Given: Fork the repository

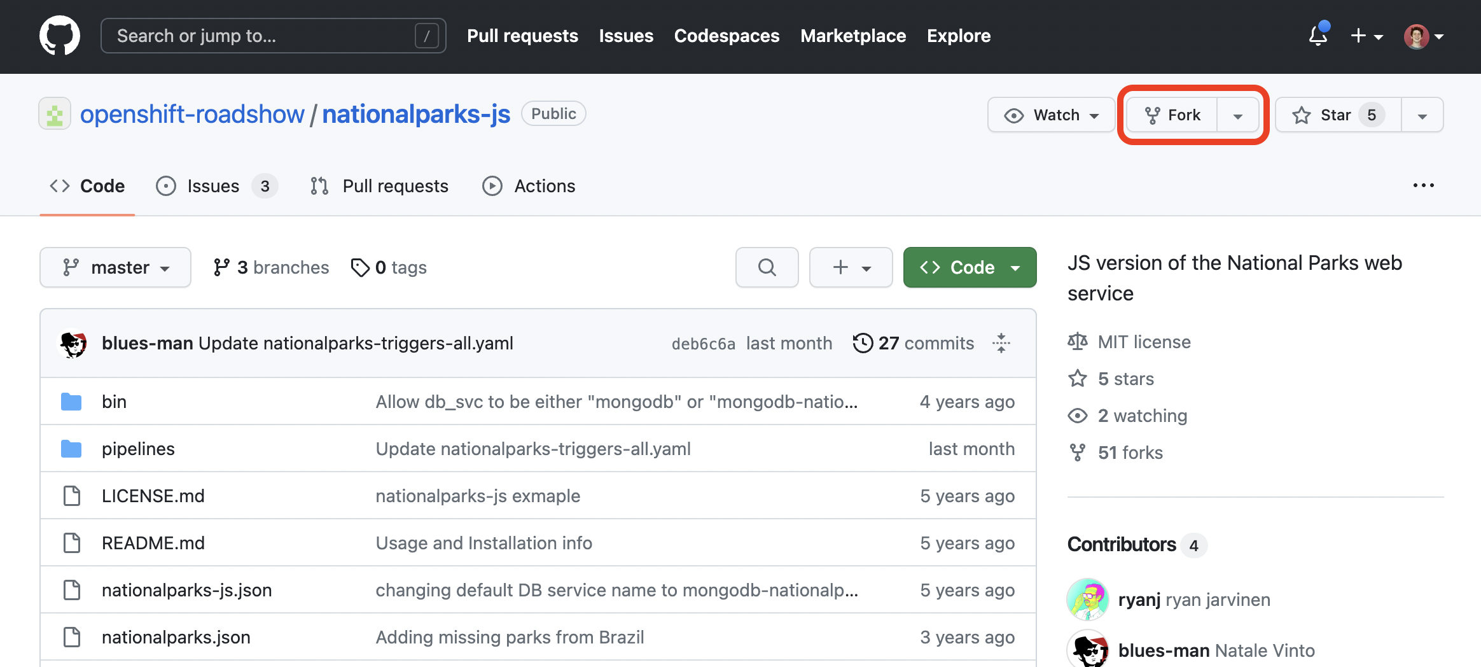Looking at the screenshot, I should point(1172,115).
